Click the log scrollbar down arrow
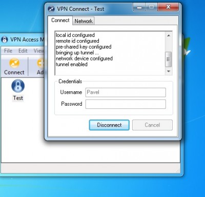The image size is (205, 197). pyautogui.click(x=169, y=71)
